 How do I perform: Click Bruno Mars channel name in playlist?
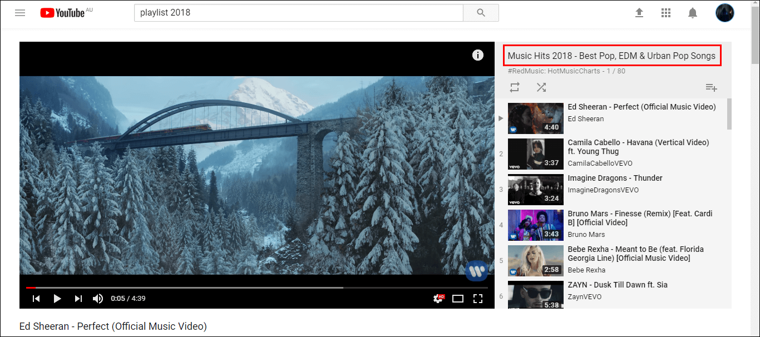pyautogui.click(x=586, y=235)
